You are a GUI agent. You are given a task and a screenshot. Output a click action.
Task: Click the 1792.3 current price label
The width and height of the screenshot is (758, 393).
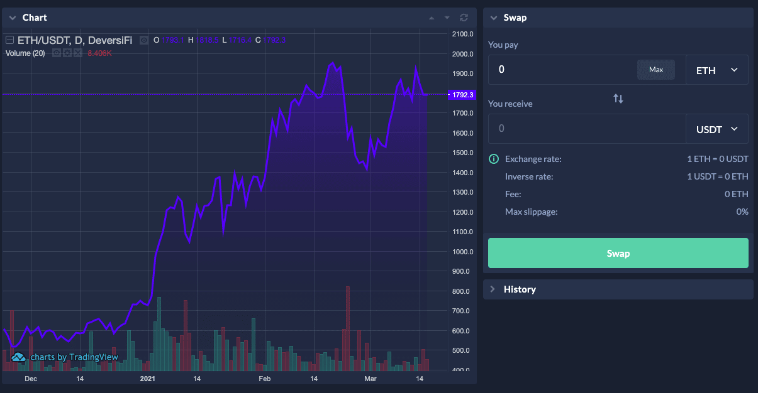pyautogui.click(x=461, y=95)
